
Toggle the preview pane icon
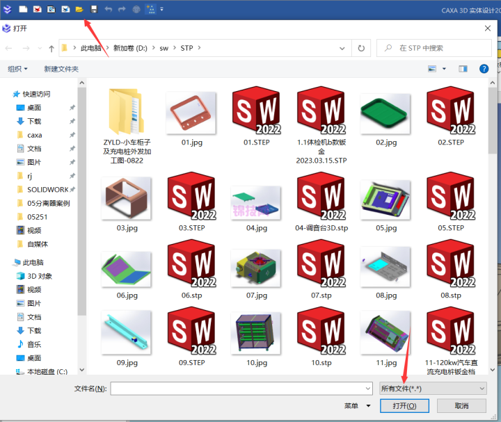point(463,69)
